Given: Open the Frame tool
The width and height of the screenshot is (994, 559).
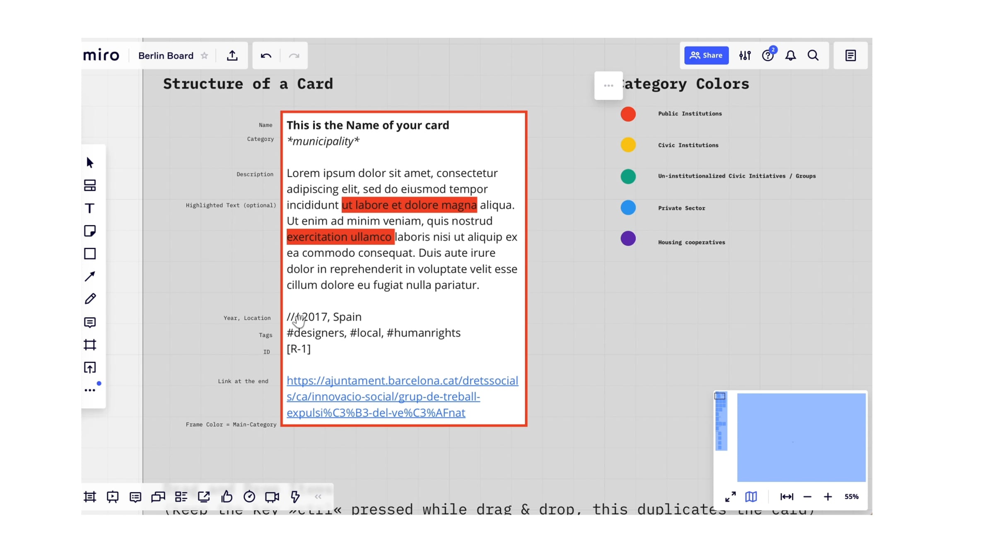Looking at the screenshot, I should click(90, 345).
